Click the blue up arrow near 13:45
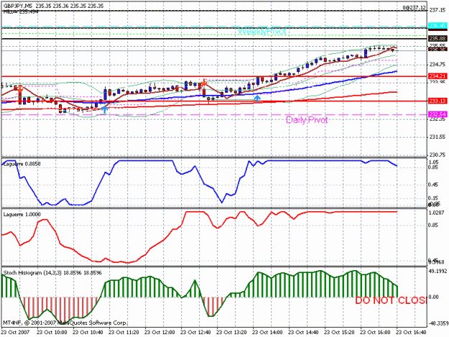The image size is (449, 337). pos(257,98)
